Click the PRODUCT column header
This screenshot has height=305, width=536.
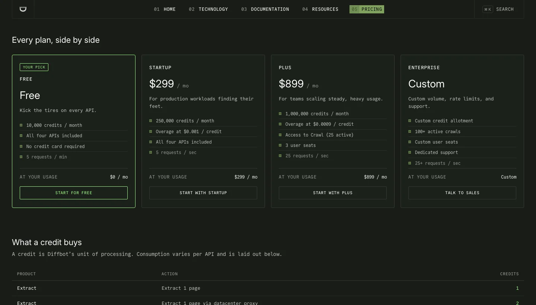[x=26, y=274]
